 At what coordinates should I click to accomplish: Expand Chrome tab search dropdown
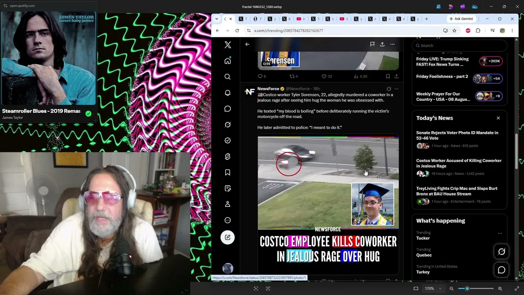[217, 19]
